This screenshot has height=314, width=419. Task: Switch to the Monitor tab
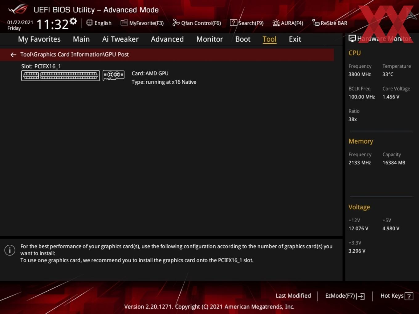coord(209,39)
